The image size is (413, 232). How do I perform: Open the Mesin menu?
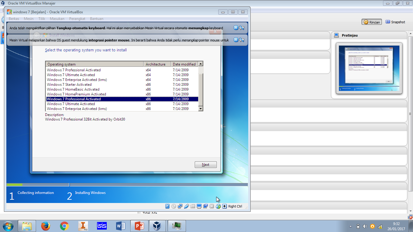(x=29, y=19)
